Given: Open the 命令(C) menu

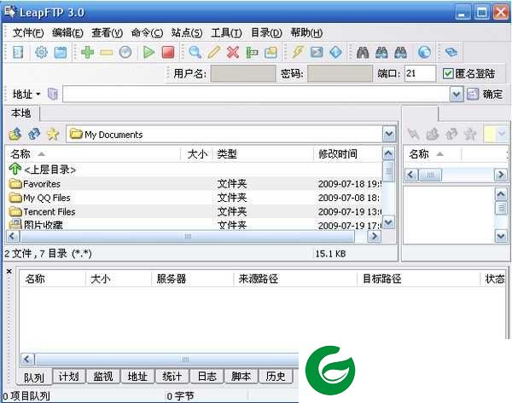Looking at the screenshot, I should point(147,33).
